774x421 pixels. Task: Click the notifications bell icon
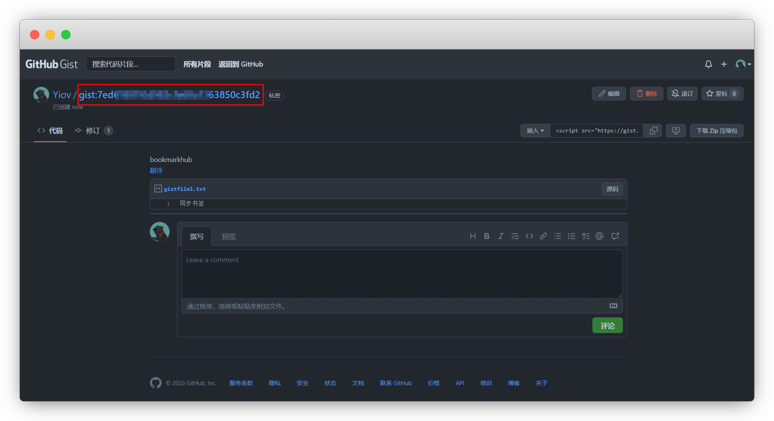tap(708, 64)
